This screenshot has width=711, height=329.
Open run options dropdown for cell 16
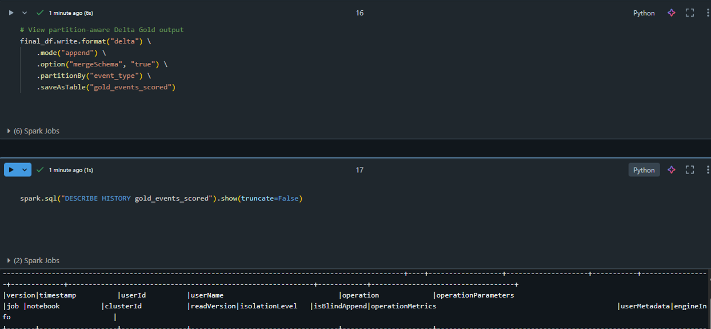25,13
